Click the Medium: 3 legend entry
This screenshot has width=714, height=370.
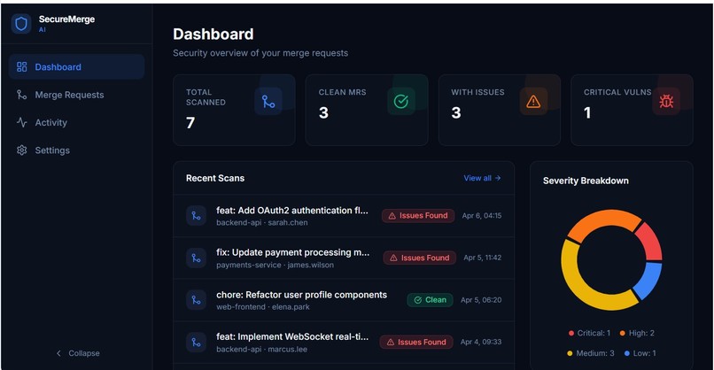(591, 353)
